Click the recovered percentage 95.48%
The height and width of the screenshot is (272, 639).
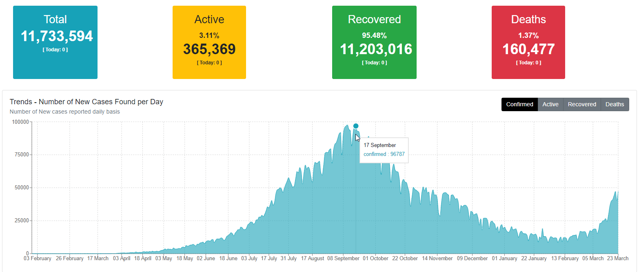[374, 35]
